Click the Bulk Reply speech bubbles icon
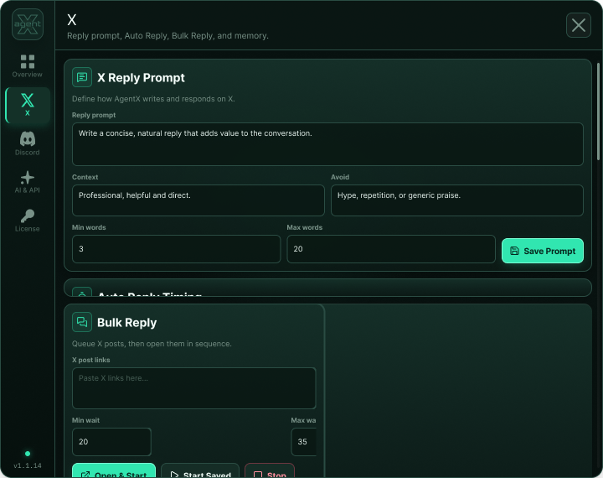The image size is (603, 478). [82, 322]
